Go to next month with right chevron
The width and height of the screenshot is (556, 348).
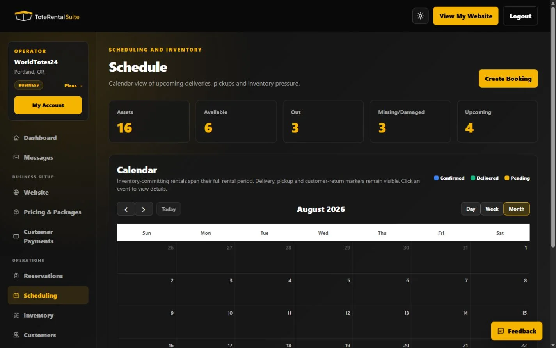[x=144, y=209]
